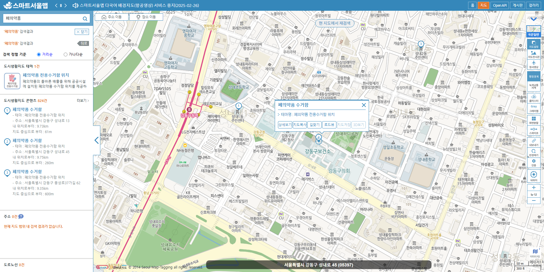This screenshot has height=272, width=544.
Task: Select 거리순 sort radio button
Action: pos(39,54)
